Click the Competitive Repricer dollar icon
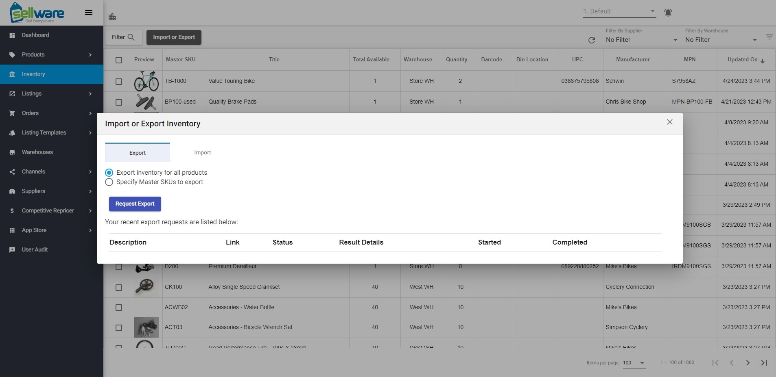This screenshot has height=377, width=776. point(12,211)
